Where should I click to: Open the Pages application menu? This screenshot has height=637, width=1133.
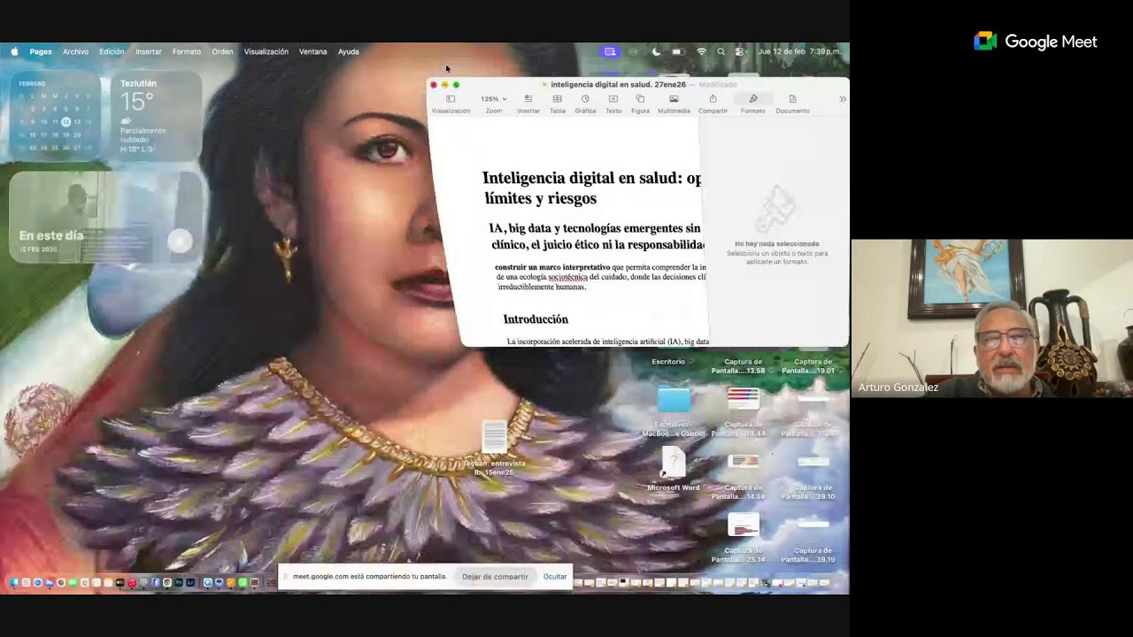tap(41, 51)
